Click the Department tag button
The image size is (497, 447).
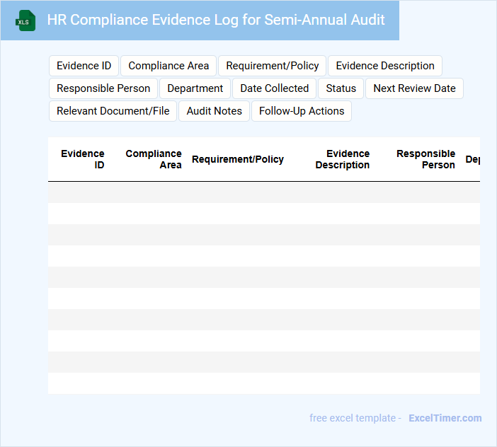coord(195,88)
